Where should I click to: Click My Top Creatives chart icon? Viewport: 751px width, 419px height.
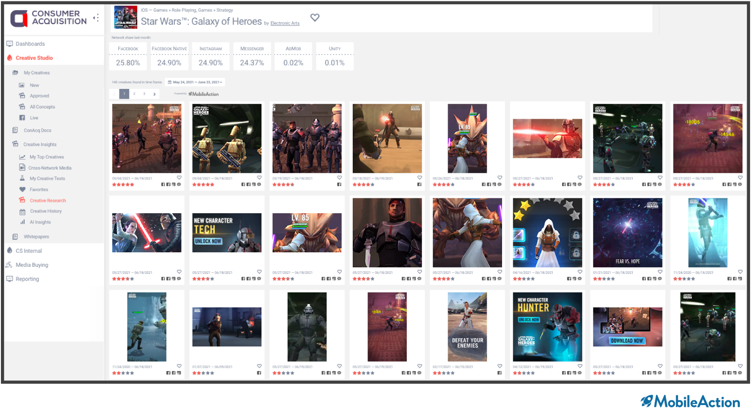point(22,157)
